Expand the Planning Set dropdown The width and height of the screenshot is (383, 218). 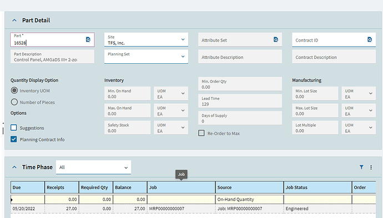point(146,57)
